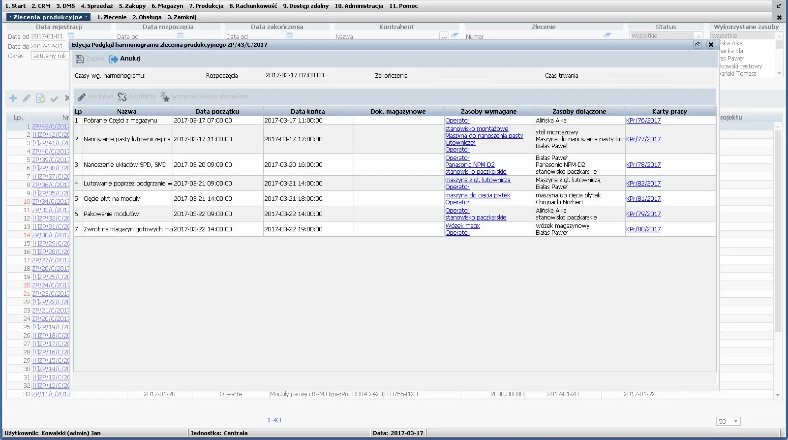Open the 8. Rachunkowość menu
Screen dimensions: 788x440
(253, 6)
